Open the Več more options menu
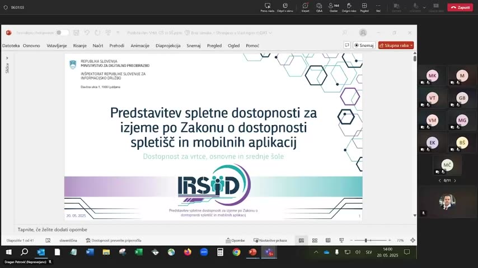Screen dimensions: 478x268 click(378, 7)
